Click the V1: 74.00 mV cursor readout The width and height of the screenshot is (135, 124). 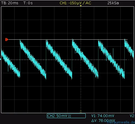pos(103,116)
